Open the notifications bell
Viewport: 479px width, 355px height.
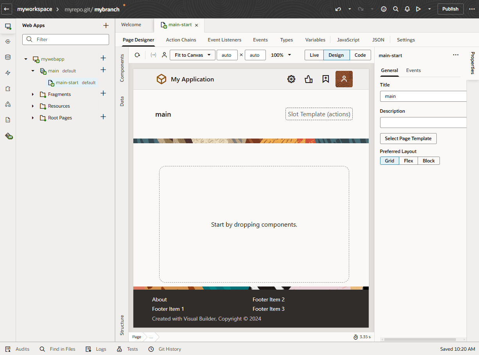(x=407, y=9)
